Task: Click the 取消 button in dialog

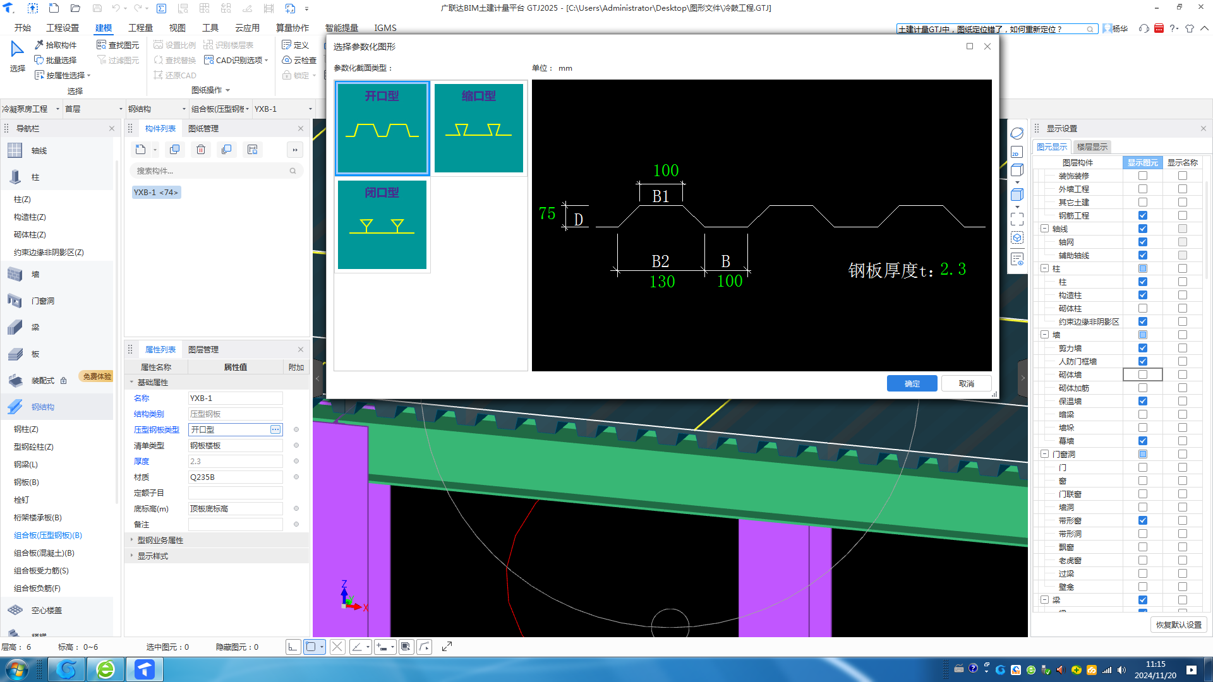Action: click(x=966, y=383)
